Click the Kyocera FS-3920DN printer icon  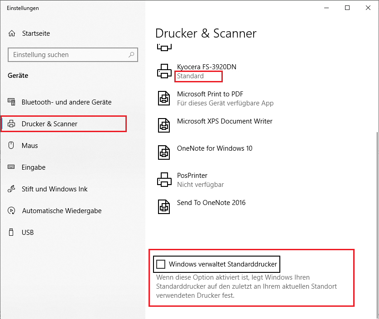164,71
